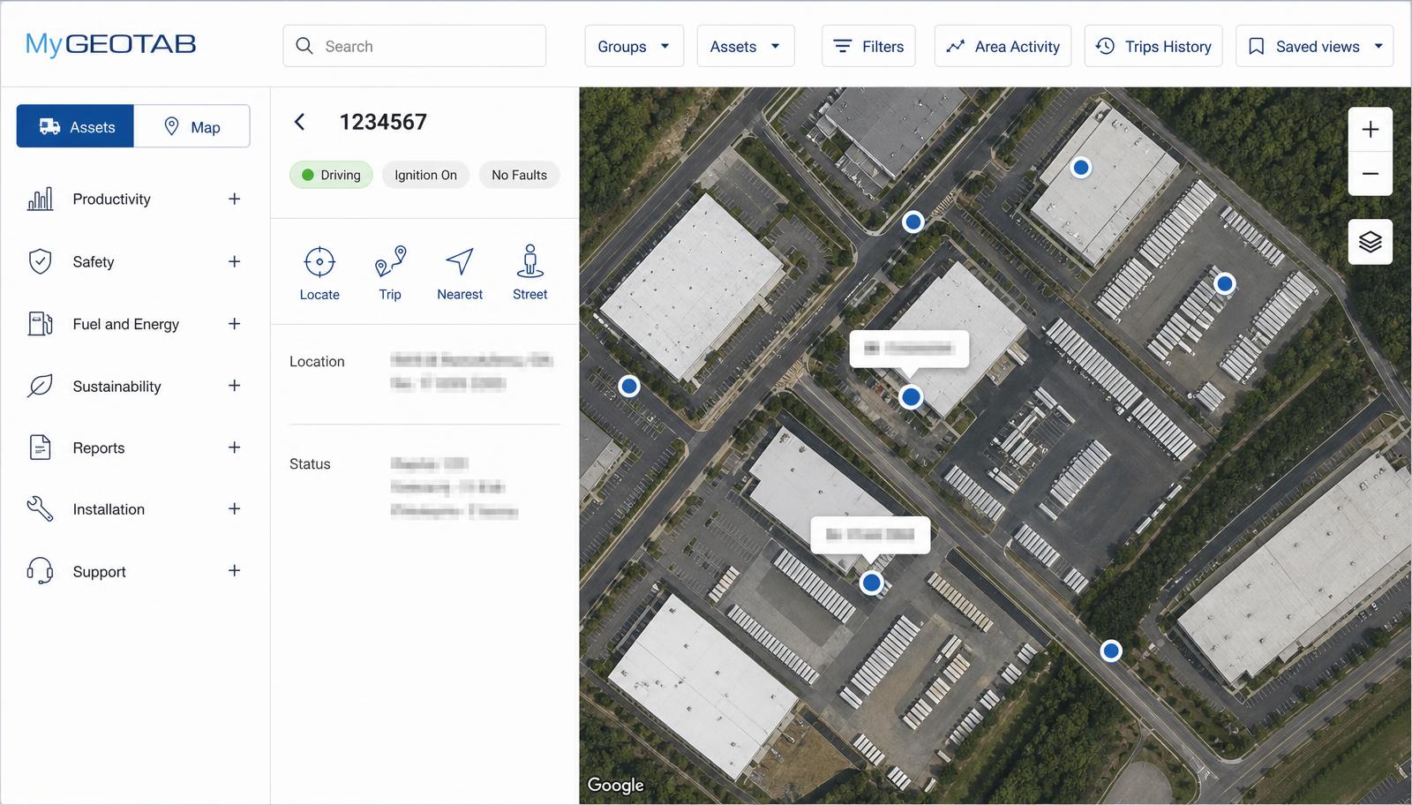Open the Fuel and Energy menu item

[x=134, y=324]
